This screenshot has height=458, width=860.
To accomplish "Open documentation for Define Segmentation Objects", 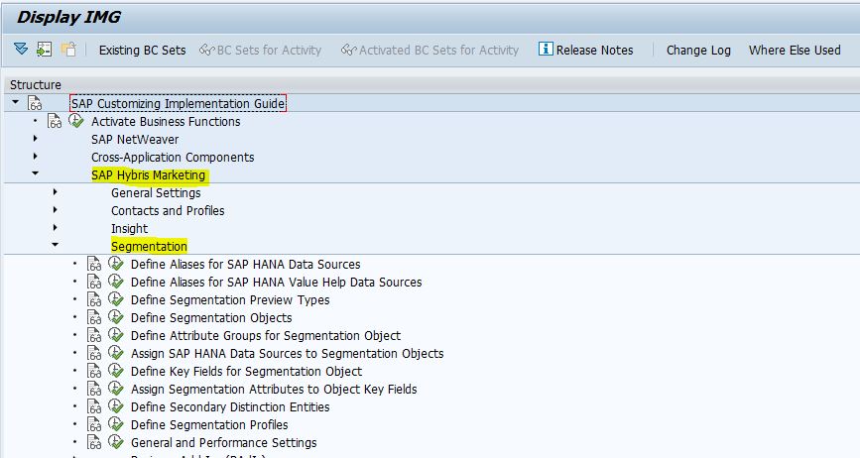I will [94, 318].
